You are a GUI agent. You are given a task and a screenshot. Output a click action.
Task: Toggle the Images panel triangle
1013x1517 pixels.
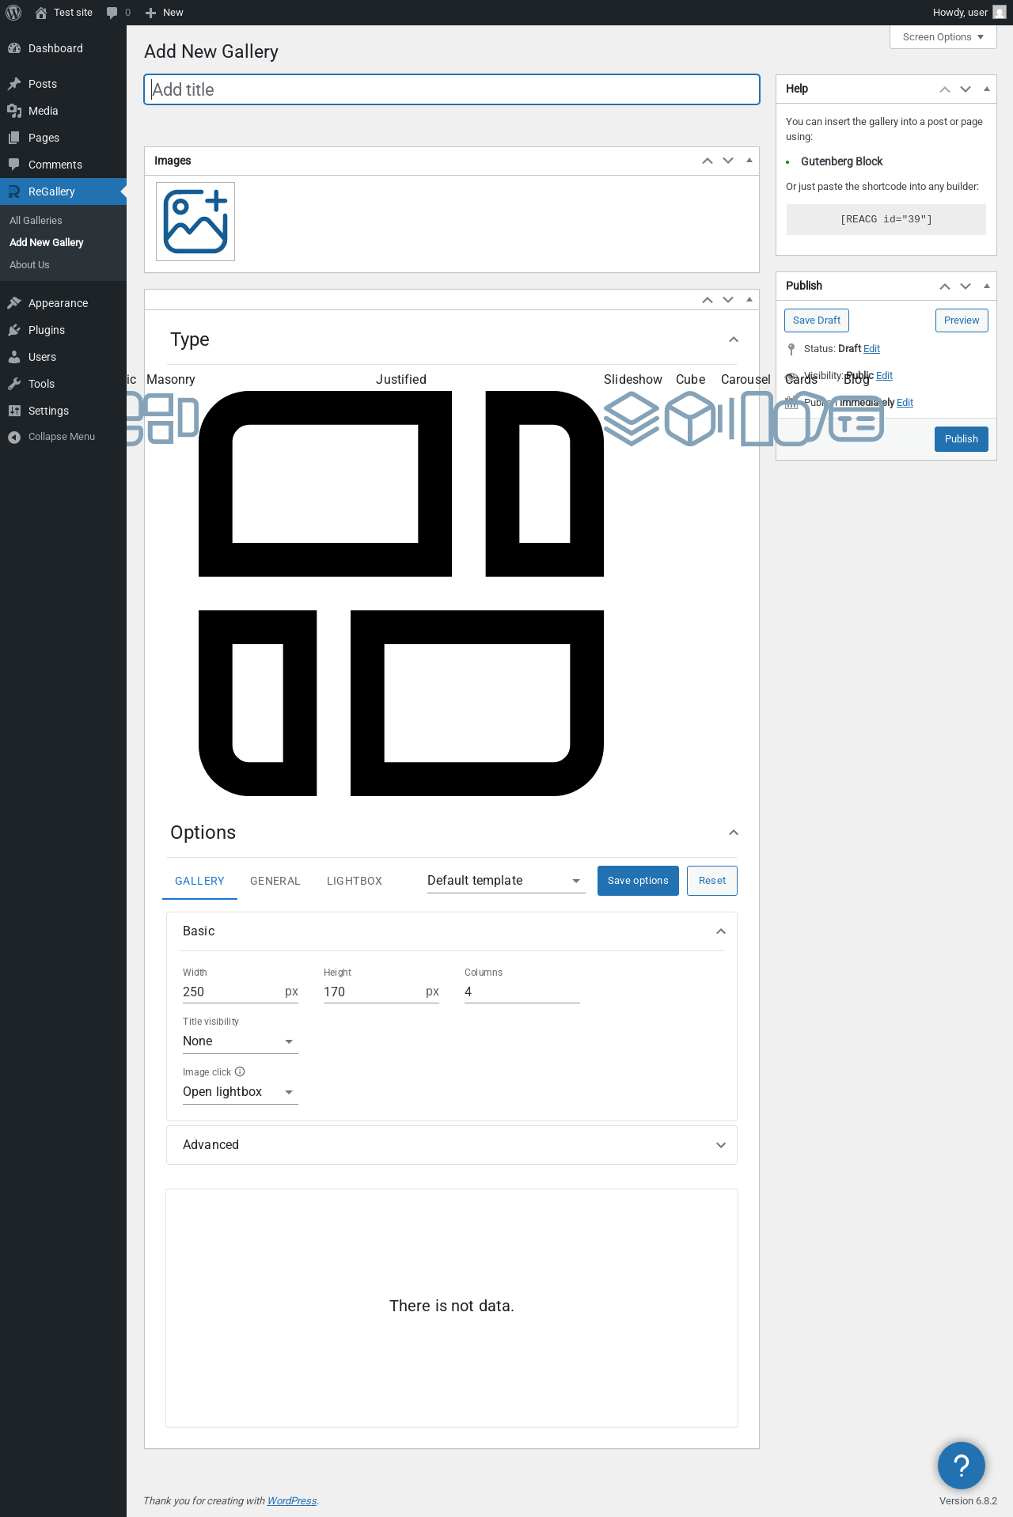click(749, 161)
